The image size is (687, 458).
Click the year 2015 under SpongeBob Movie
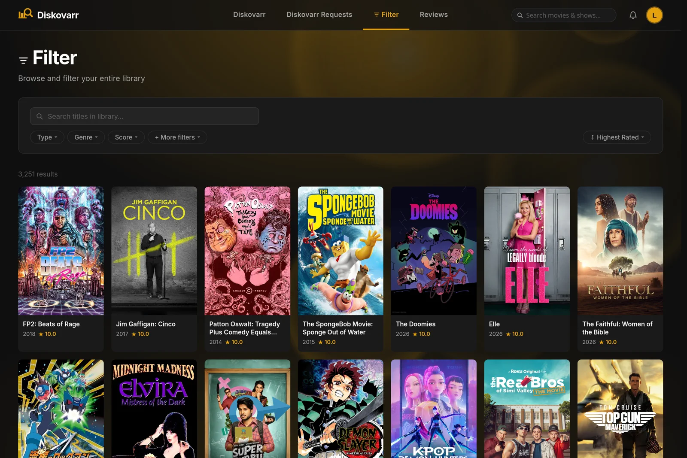[x=309, y=342]
